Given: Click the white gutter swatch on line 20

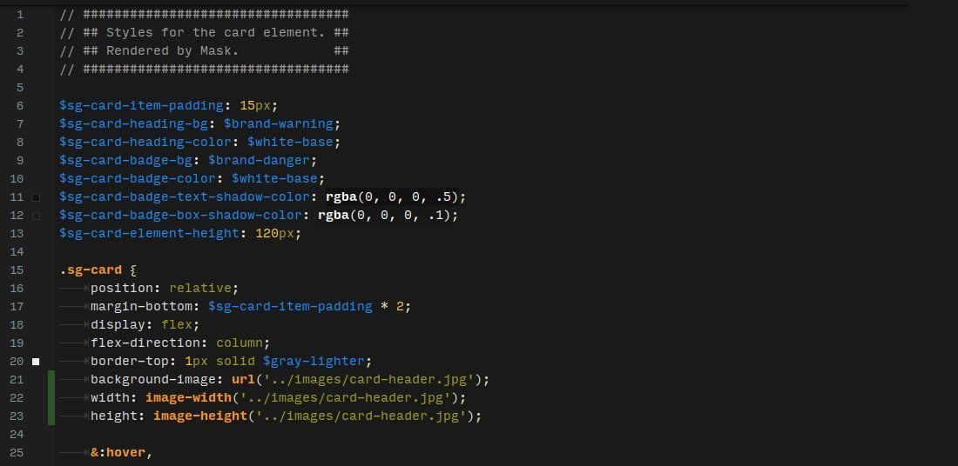Looking at the screenshot, I should [36, 362].
